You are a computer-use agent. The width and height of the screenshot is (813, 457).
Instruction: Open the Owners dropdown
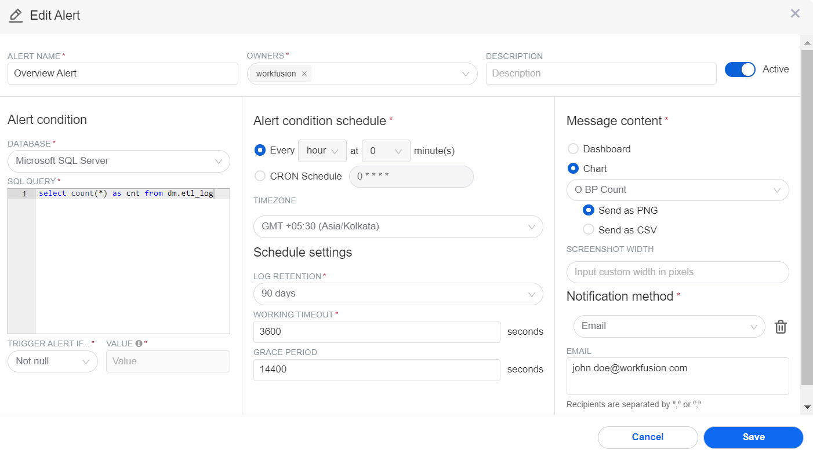362,74
